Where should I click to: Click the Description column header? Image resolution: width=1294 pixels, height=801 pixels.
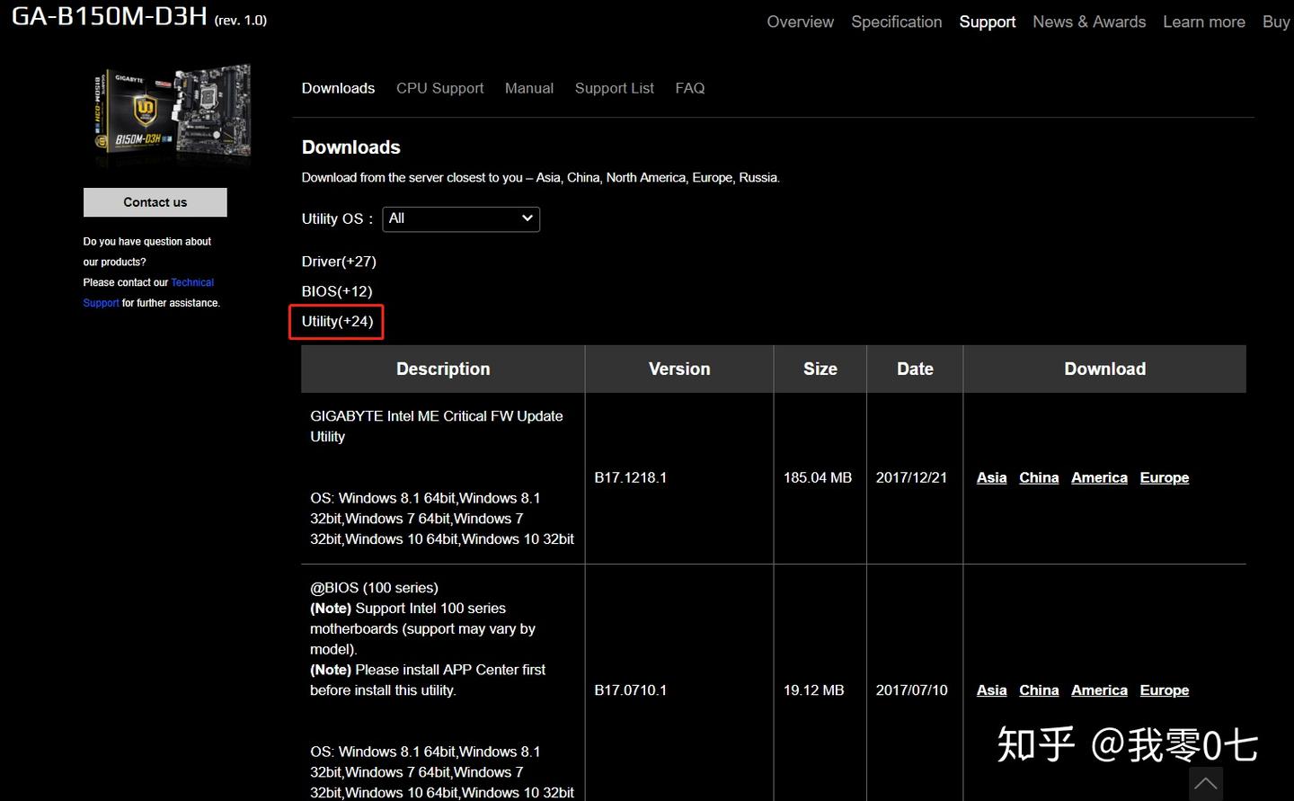443,369
